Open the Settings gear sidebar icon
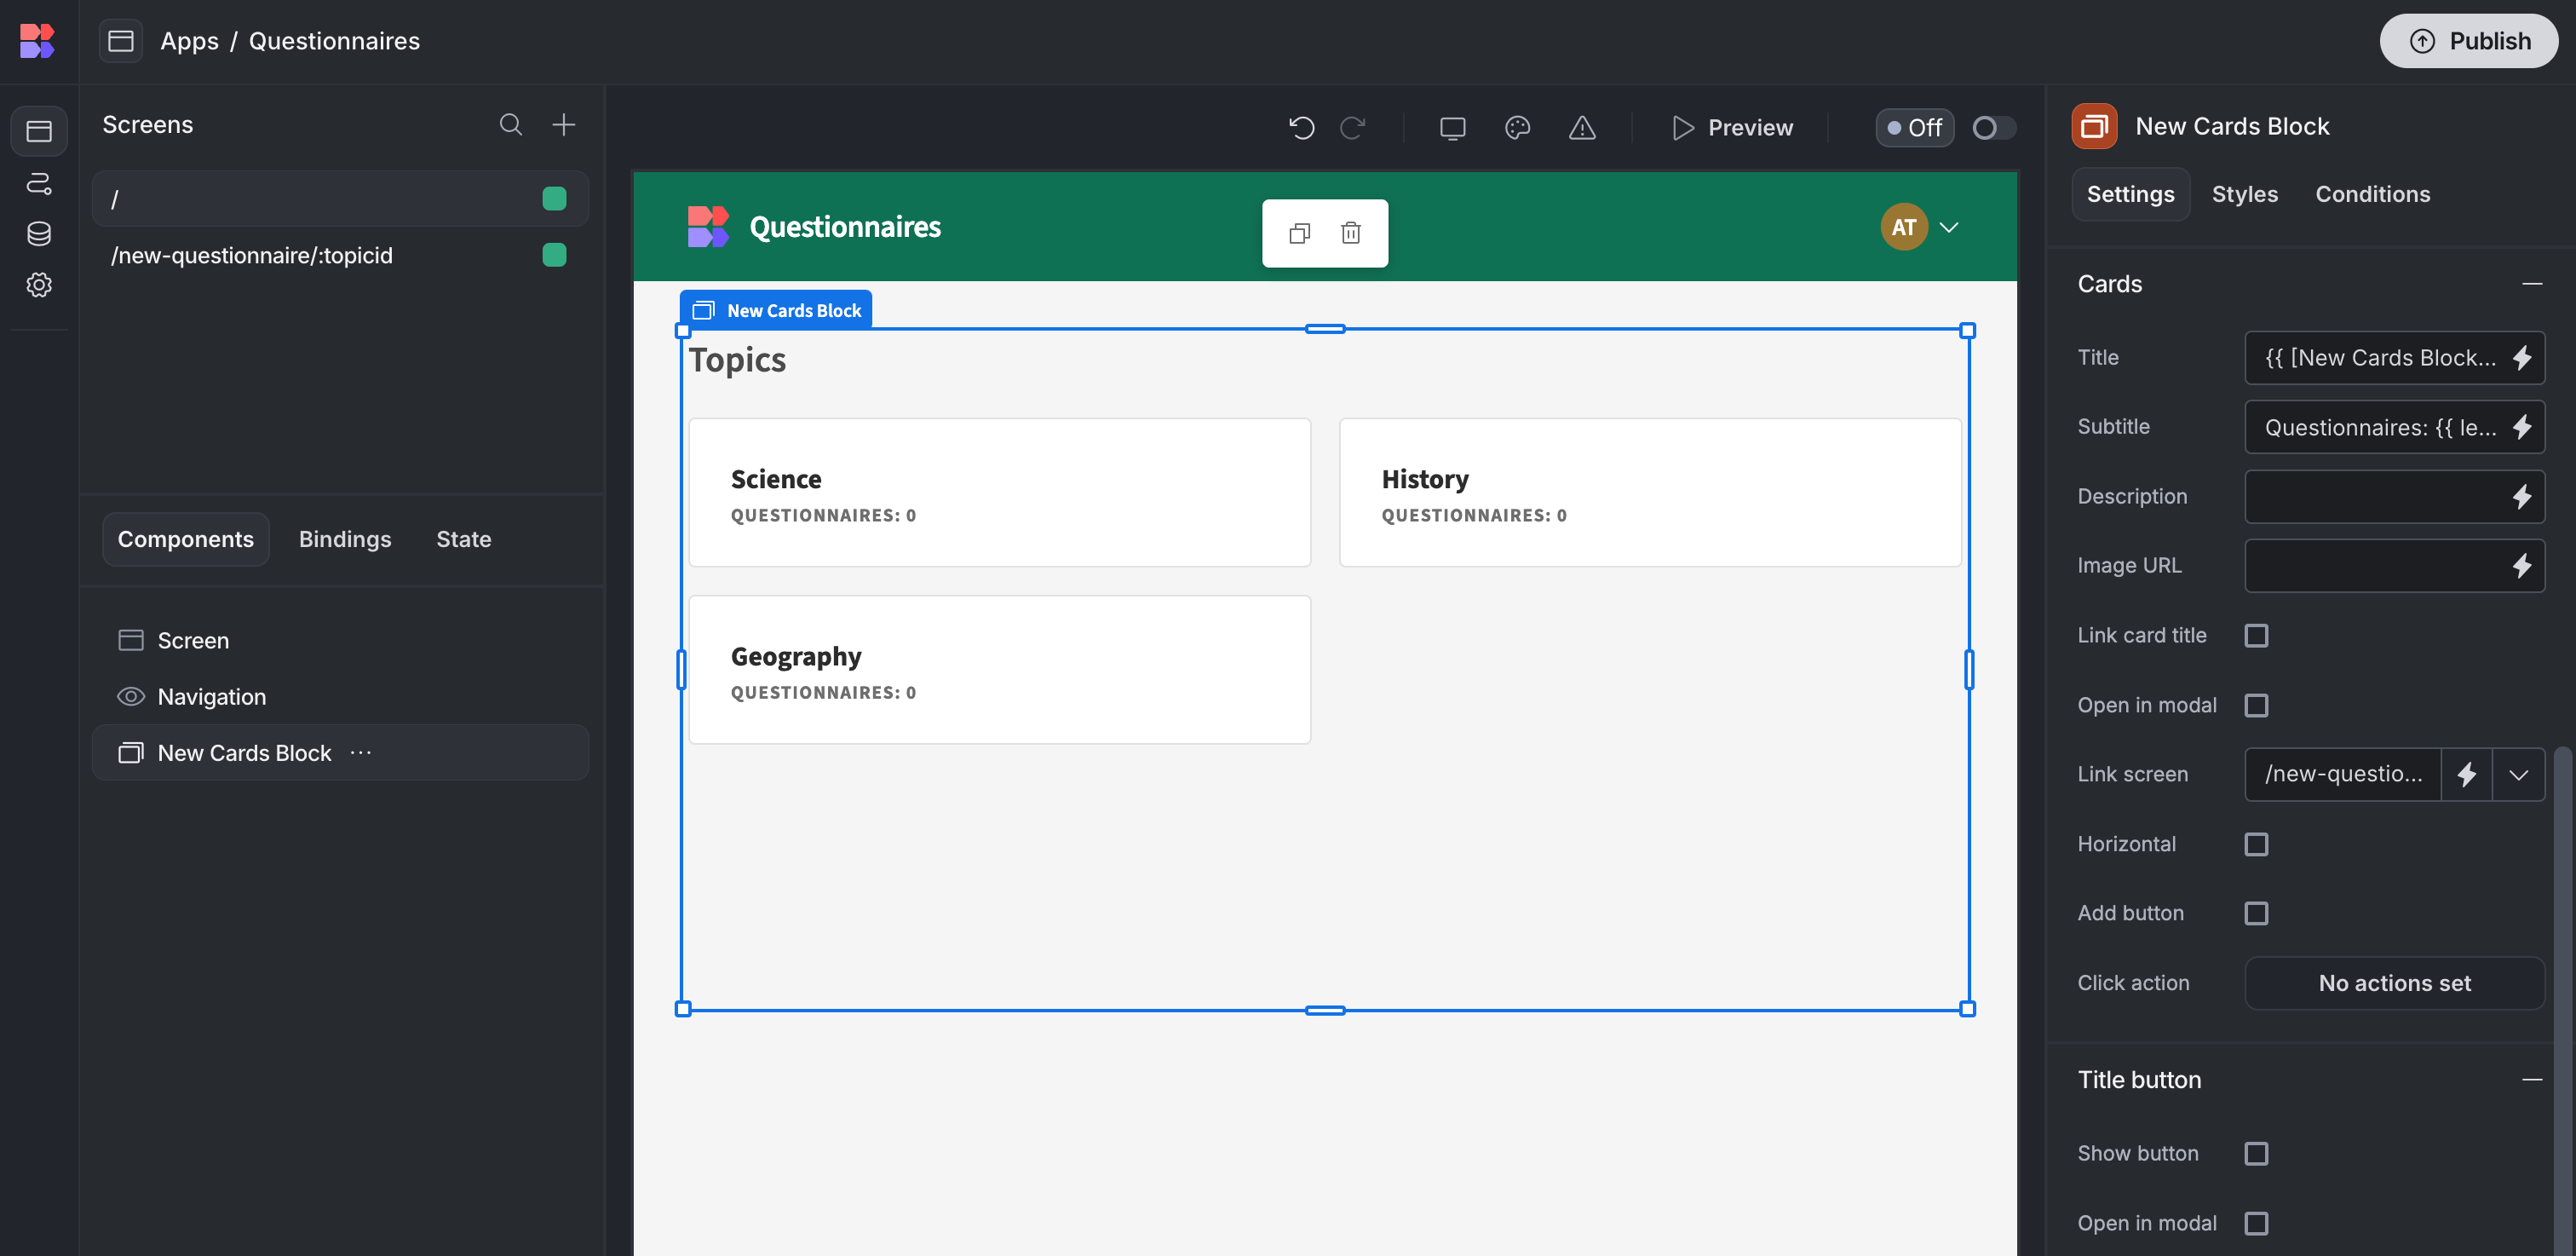 39,285
